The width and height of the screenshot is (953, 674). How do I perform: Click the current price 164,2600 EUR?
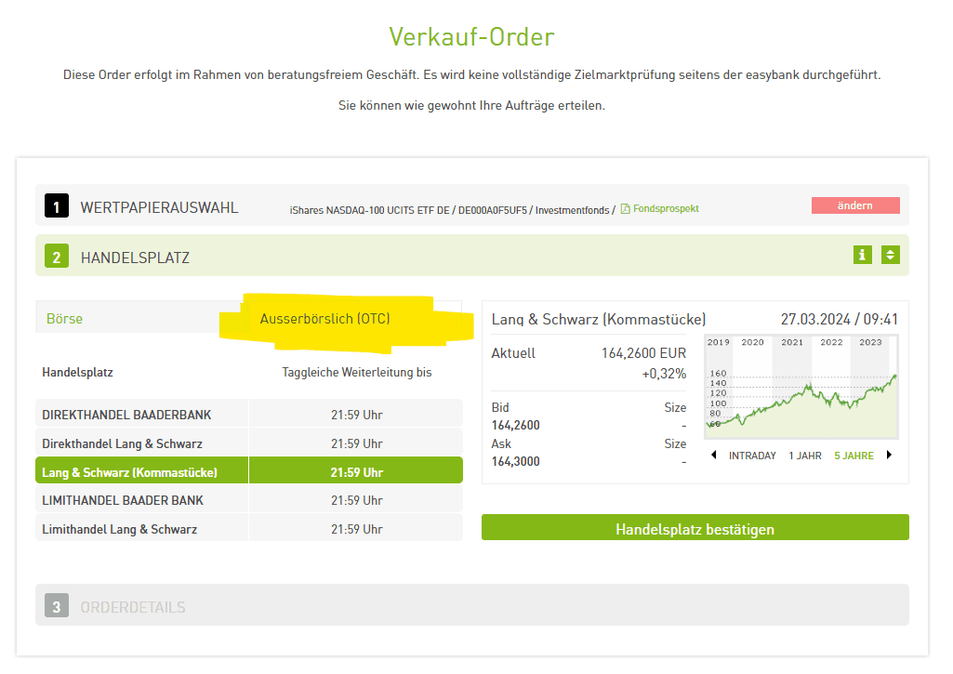643,353
